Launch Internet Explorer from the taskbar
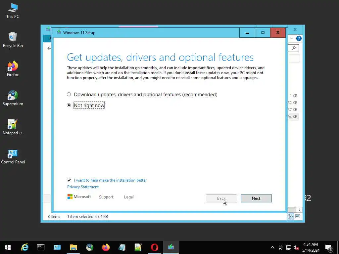The height and width of the screenshot is (254, 339). point(24,247)
